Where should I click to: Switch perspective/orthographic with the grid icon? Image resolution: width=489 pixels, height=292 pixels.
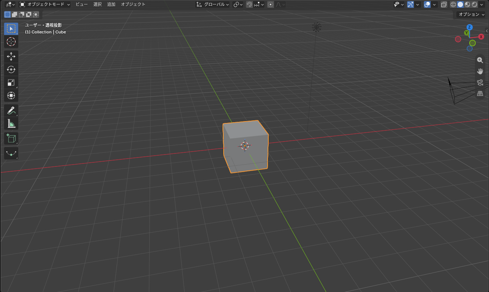click(480, 94)
